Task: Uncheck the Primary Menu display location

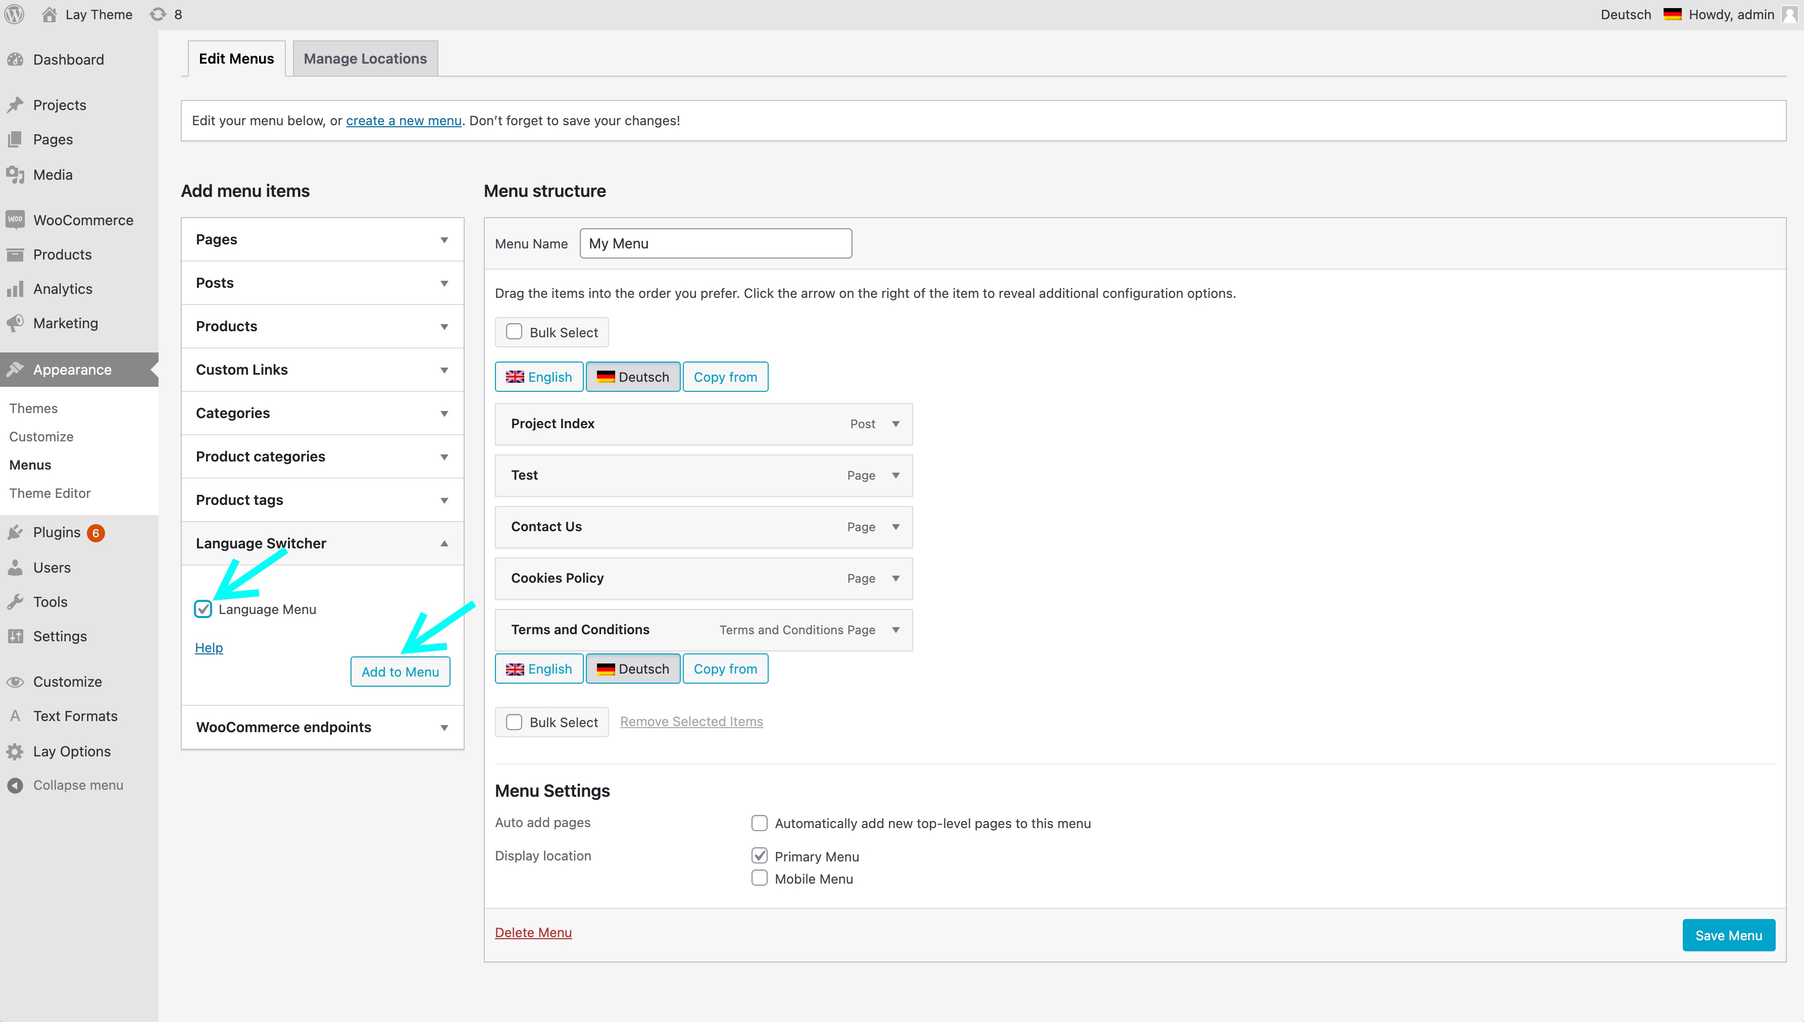Action: 759,856
